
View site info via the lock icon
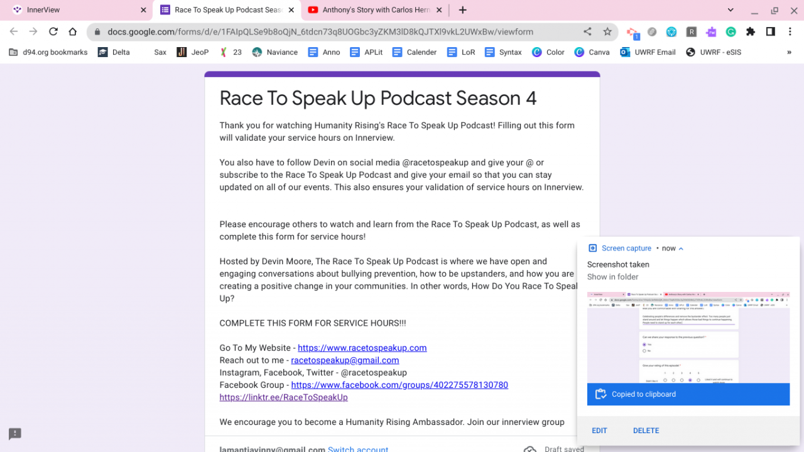tap(97, 32)
